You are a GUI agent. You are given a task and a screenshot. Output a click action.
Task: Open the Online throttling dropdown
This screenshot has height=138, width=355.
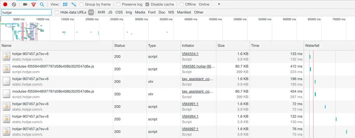point(209,4)
